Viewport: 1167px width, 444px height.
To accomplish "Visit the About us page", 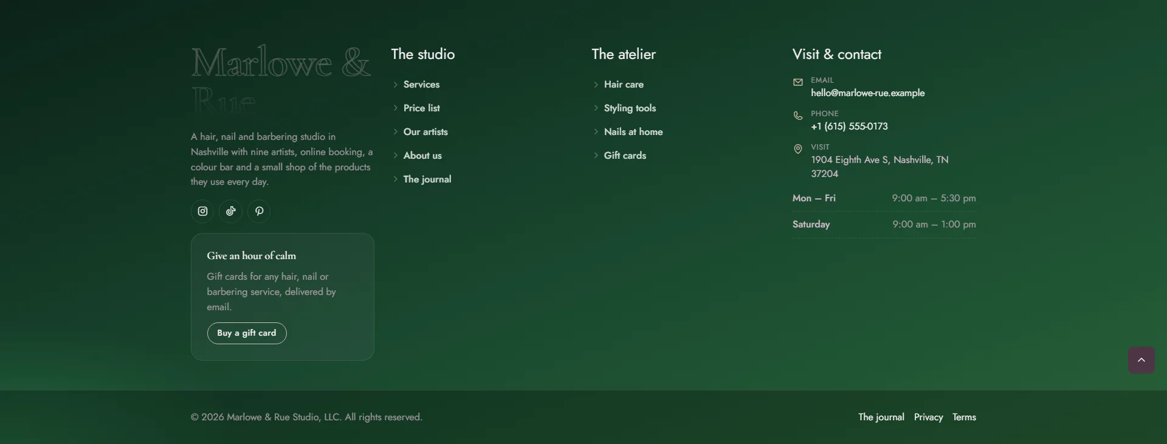I will point(422,156).
